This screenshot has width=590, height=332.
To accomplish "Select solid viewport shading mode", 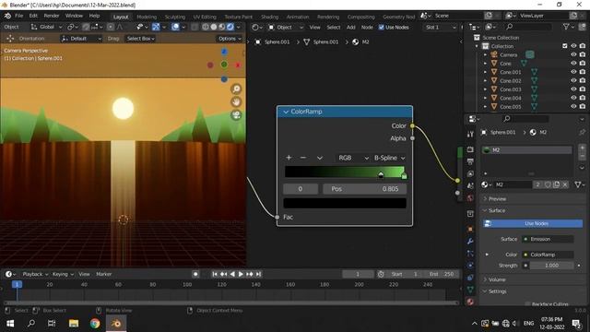I will [x=214, y=27].
